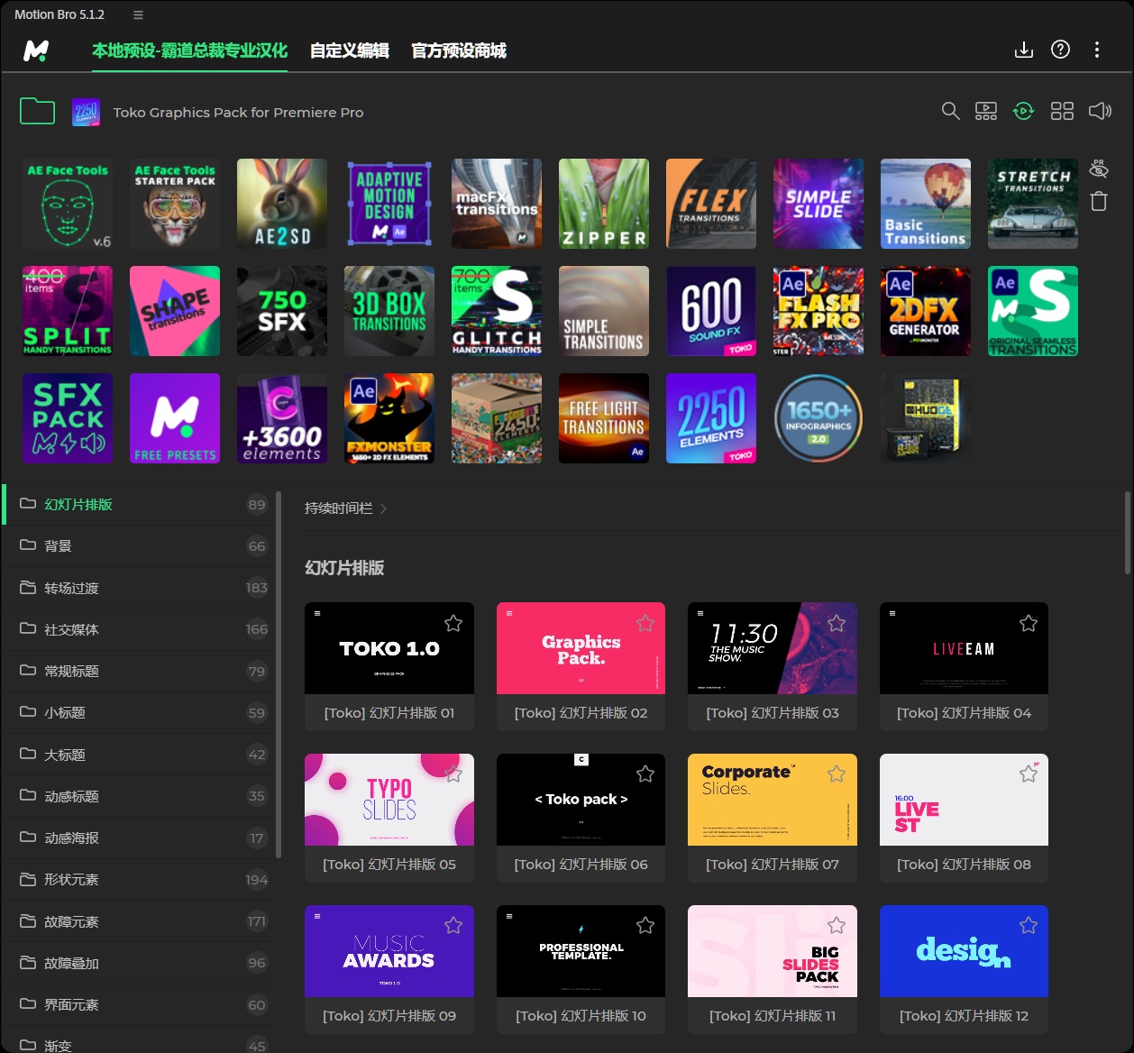Open the 750 SFX pack
The image size is (1134, 1053).
(282, 311)
